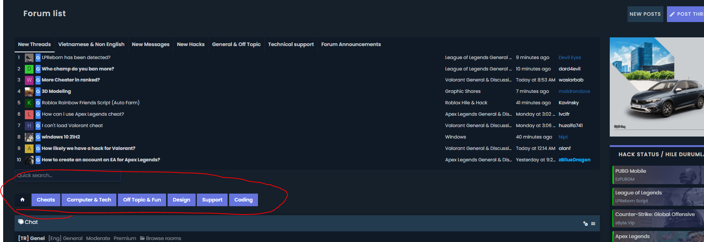
Task: Click avatar next to '3D Modeling' thread
Action: click(x=29, y=92)
